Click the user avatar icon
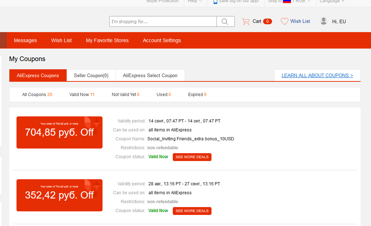This screenshot has height=226, width=371. 323,21
